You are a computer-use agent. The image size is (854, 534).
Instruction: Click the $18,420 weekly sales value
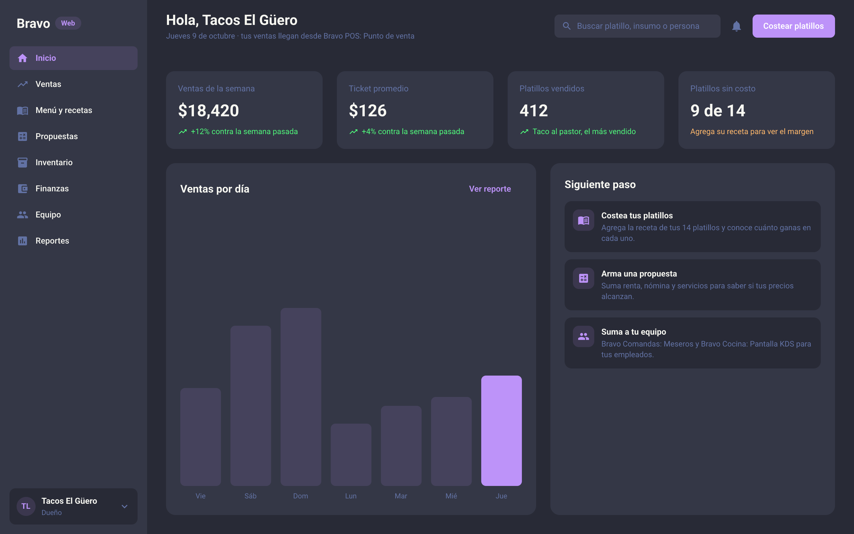208,111
